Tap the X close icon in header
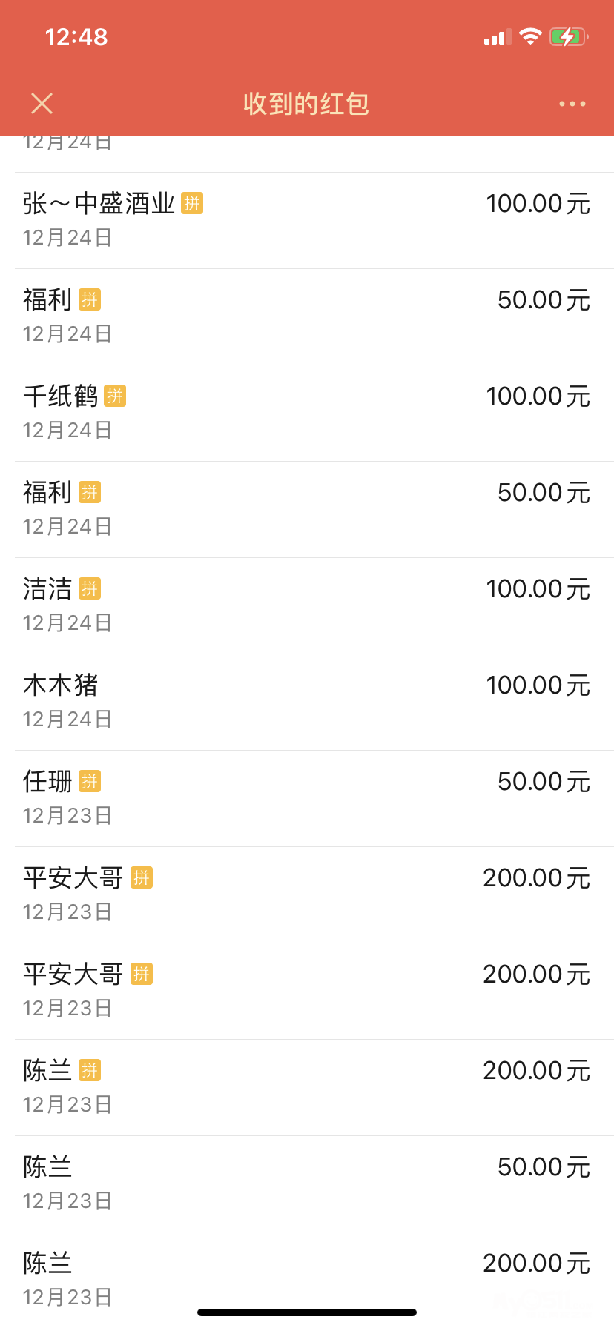Screen dimensions: 614x1328 pyautogui.click(x=42, y=104)
